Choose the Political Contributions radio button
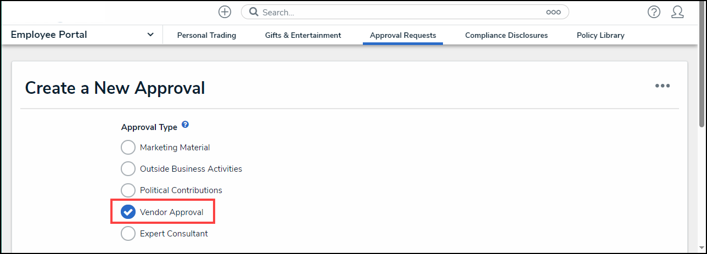Viewport: 707px width, 254px height. 128,190
